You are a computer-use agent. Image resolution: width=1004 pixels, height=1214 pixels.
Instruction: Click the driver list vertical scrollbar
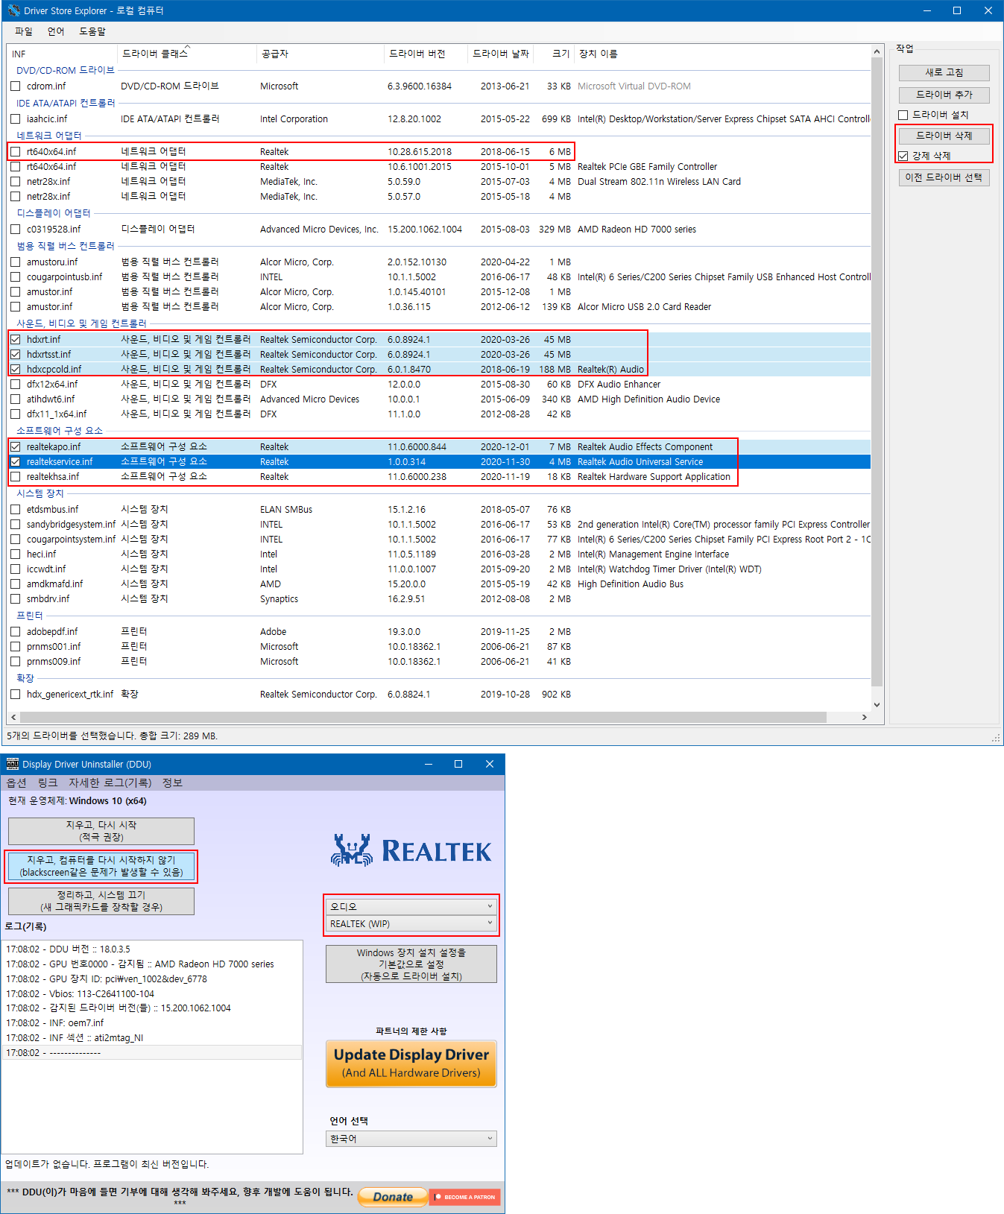[877, 373]
